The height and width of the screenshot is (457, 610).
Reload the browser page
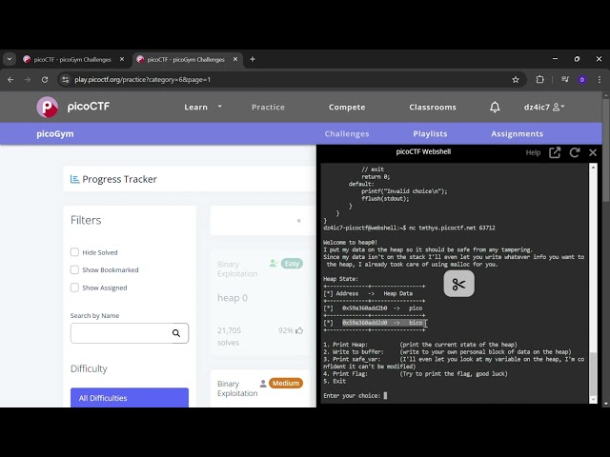[45, 80]
